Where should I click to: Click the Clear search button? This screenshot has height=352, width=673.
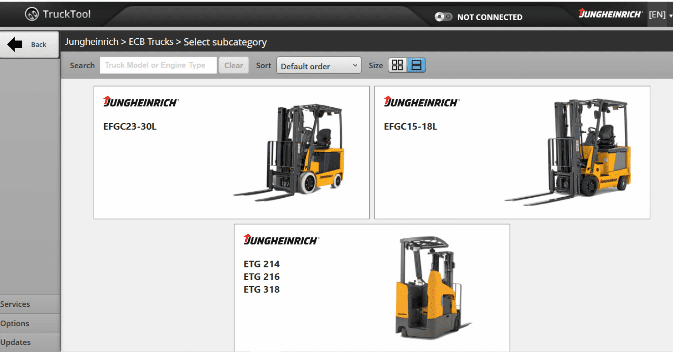click(234, 65)
